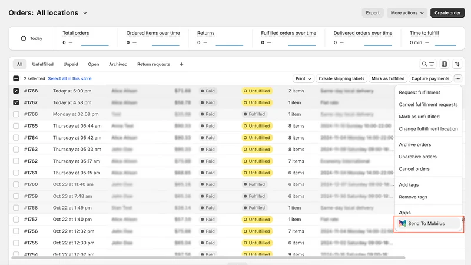The width and height of the screenshot is (471, 265).
Task: Click the Total orders metric card
Action: pos(85,38)
